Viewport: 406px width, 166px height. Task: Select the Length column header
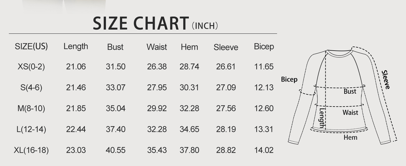point(76,46)
